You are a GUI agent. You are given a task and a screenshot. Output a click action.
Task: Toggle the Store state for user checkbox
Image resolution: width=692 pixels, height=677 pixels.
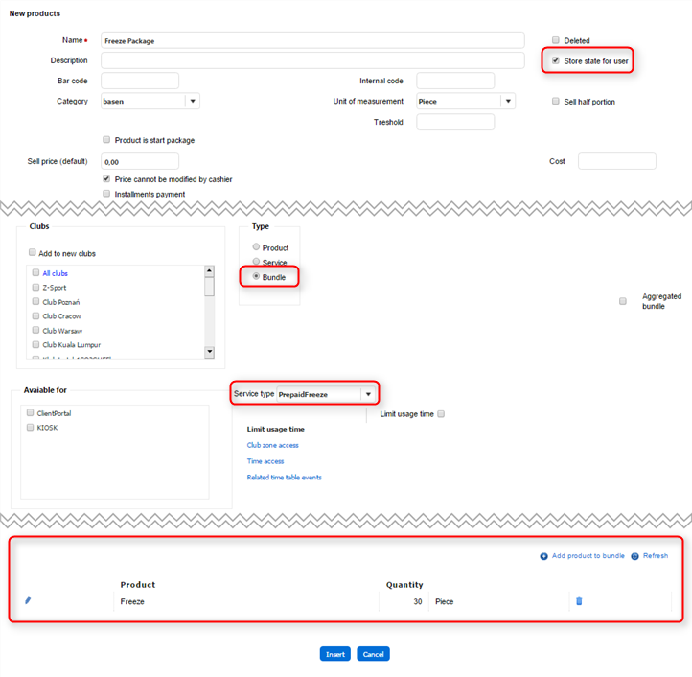point(556,60)
